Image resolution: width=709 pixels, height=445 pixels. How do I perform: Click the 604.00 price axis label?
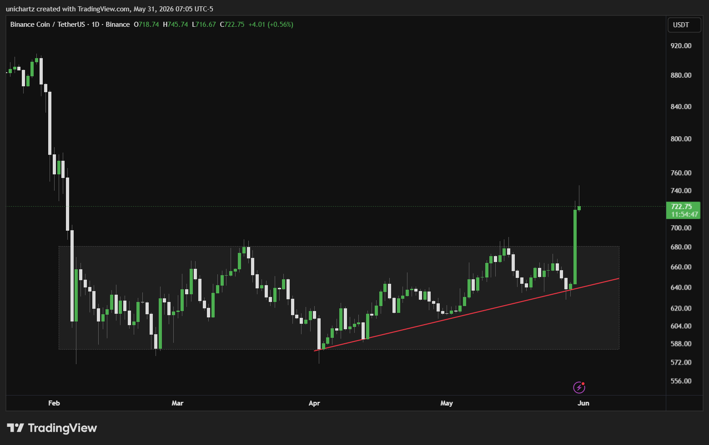point(681,326)
